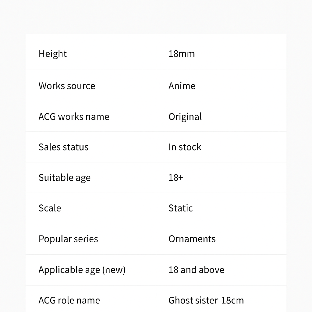Click the Scale label cell
312x312 pixels.
tap(50, 208)
